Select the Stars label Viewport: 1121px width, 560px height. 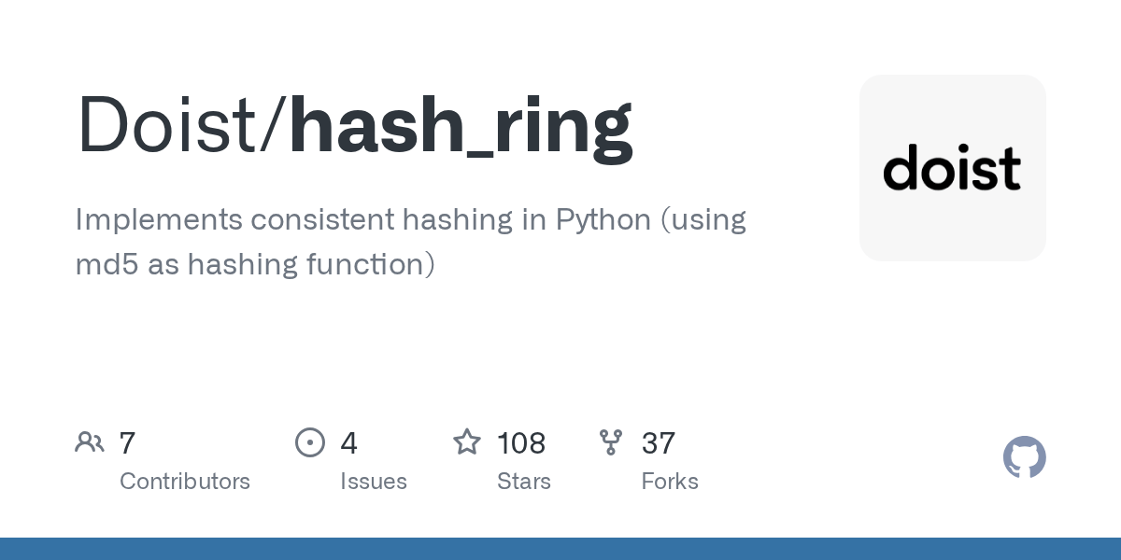pos(524,482)
